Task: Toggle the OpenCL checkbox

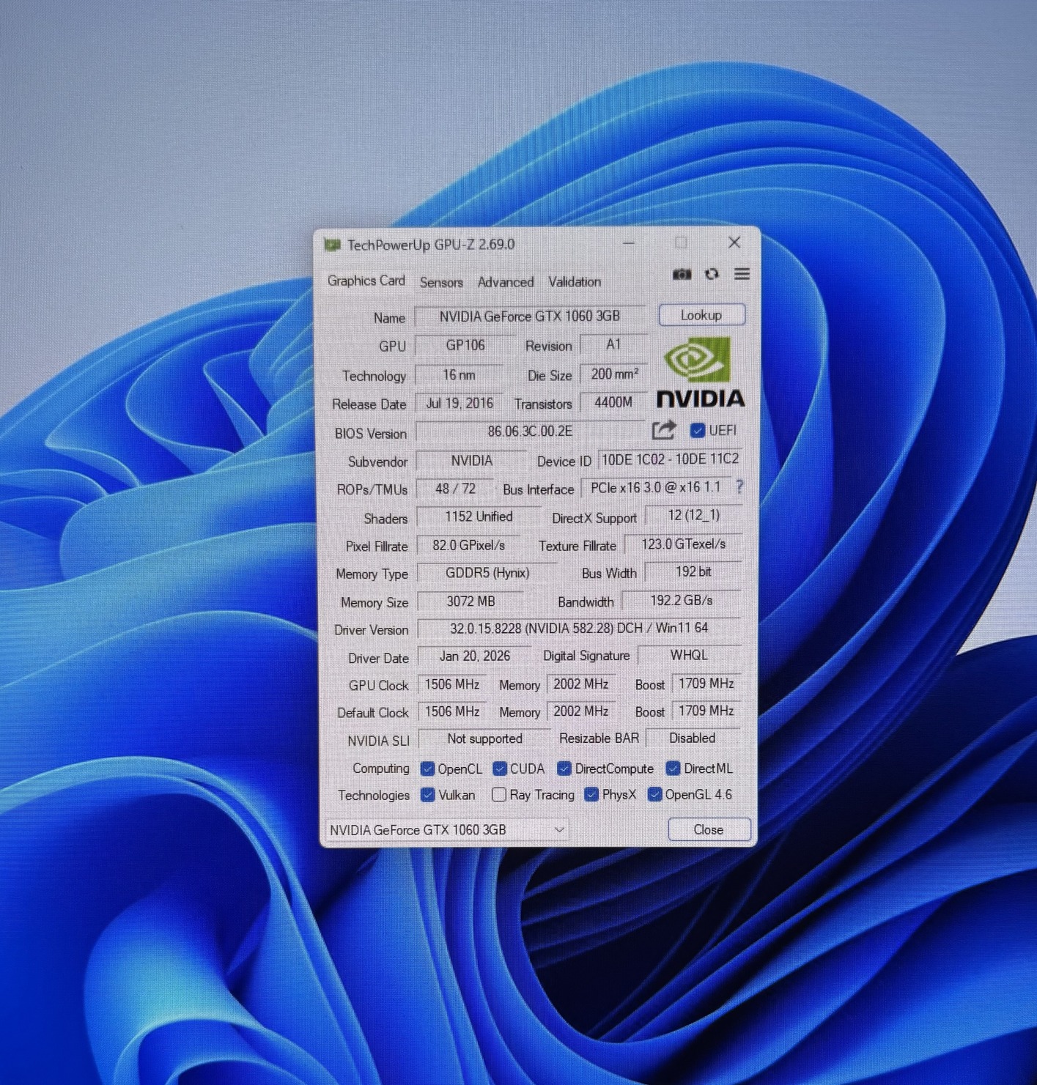Action: [428, 769]
